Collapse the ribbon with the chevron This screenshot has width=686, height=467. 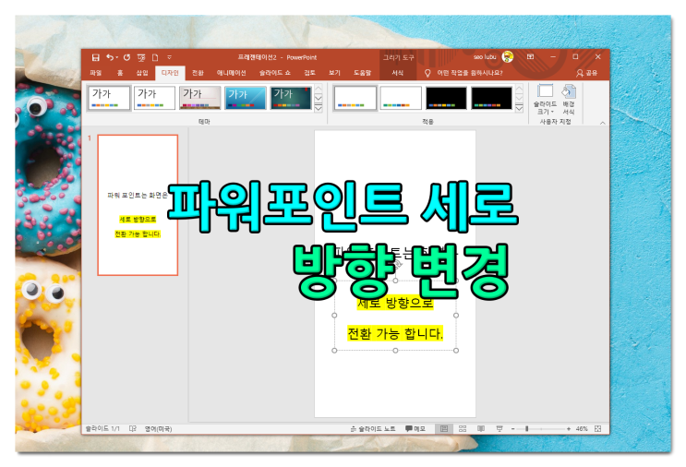coord(602,123)
